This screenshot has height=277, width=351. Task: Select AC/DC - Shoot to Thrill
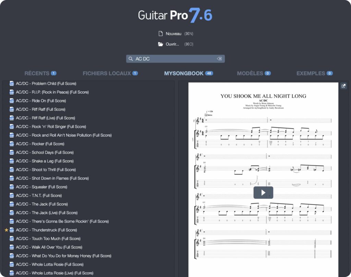coord(46,170)
